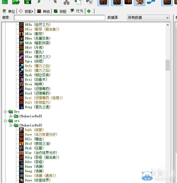
Task: Switch to the 行为 tab
Action: click(77, 11)
